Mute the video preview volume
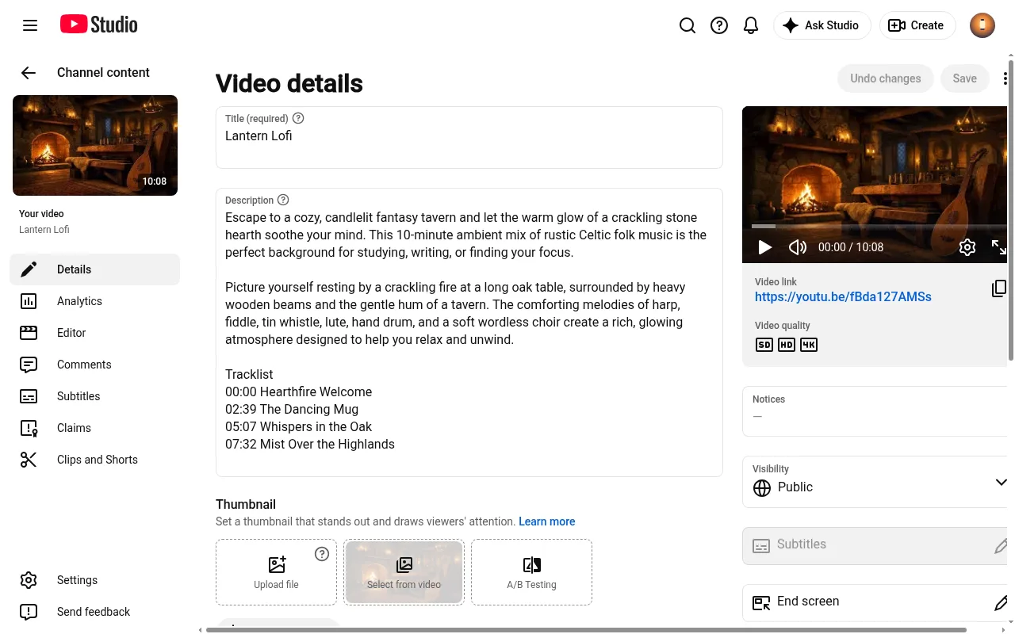The width and height of the screenshot is (1015, 634). pyautogui.click(x=798, y=247)
